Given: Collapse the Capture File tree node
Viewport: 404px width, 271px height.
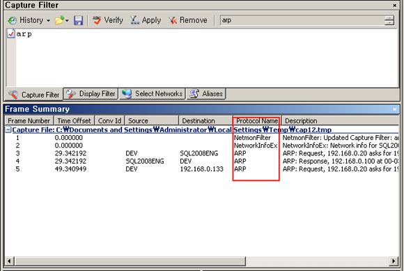Looking at the screenshot, I should 8,130.
